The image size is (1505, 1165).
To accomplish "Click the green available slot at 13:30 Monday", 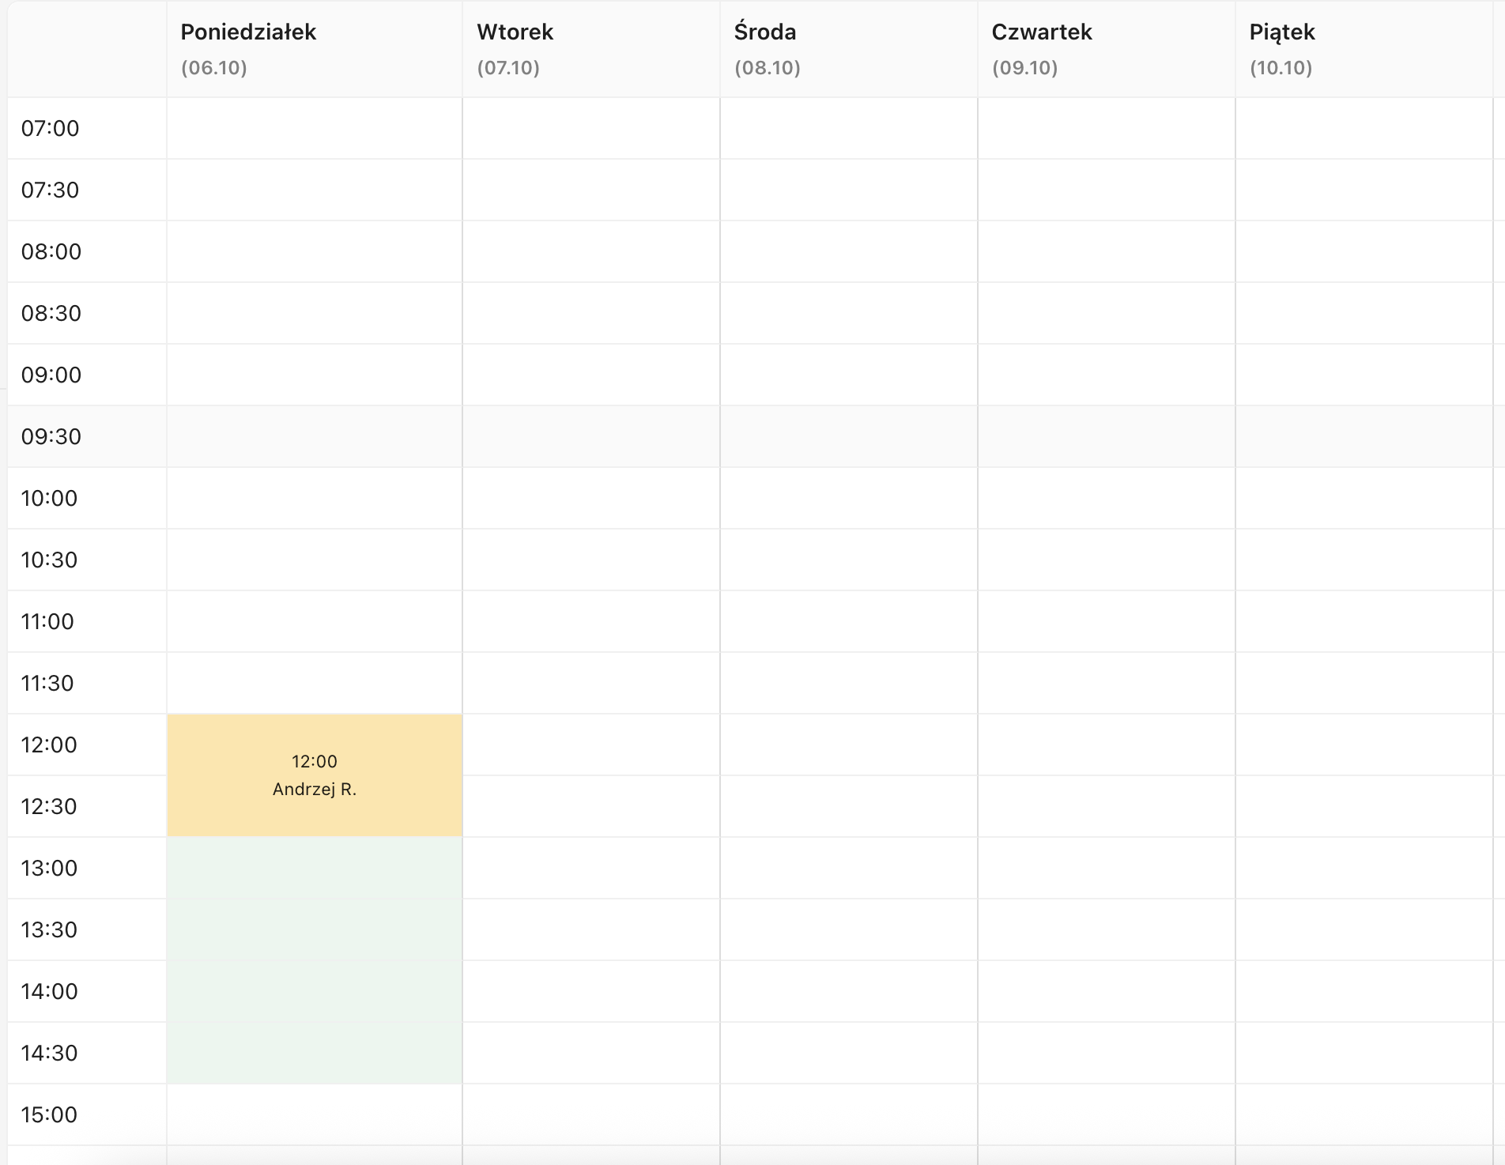I will [x=315, y=929].
